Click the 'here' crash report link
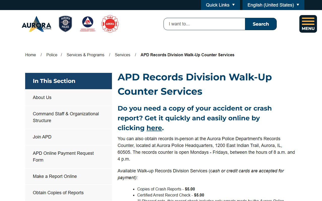The image size is (322, 201). click(154, 128)
